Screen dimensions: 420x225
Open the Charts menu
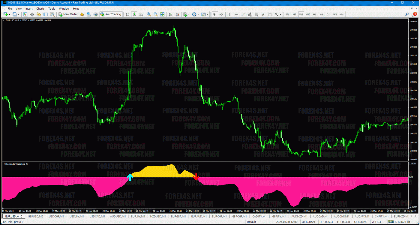[40, 9]
